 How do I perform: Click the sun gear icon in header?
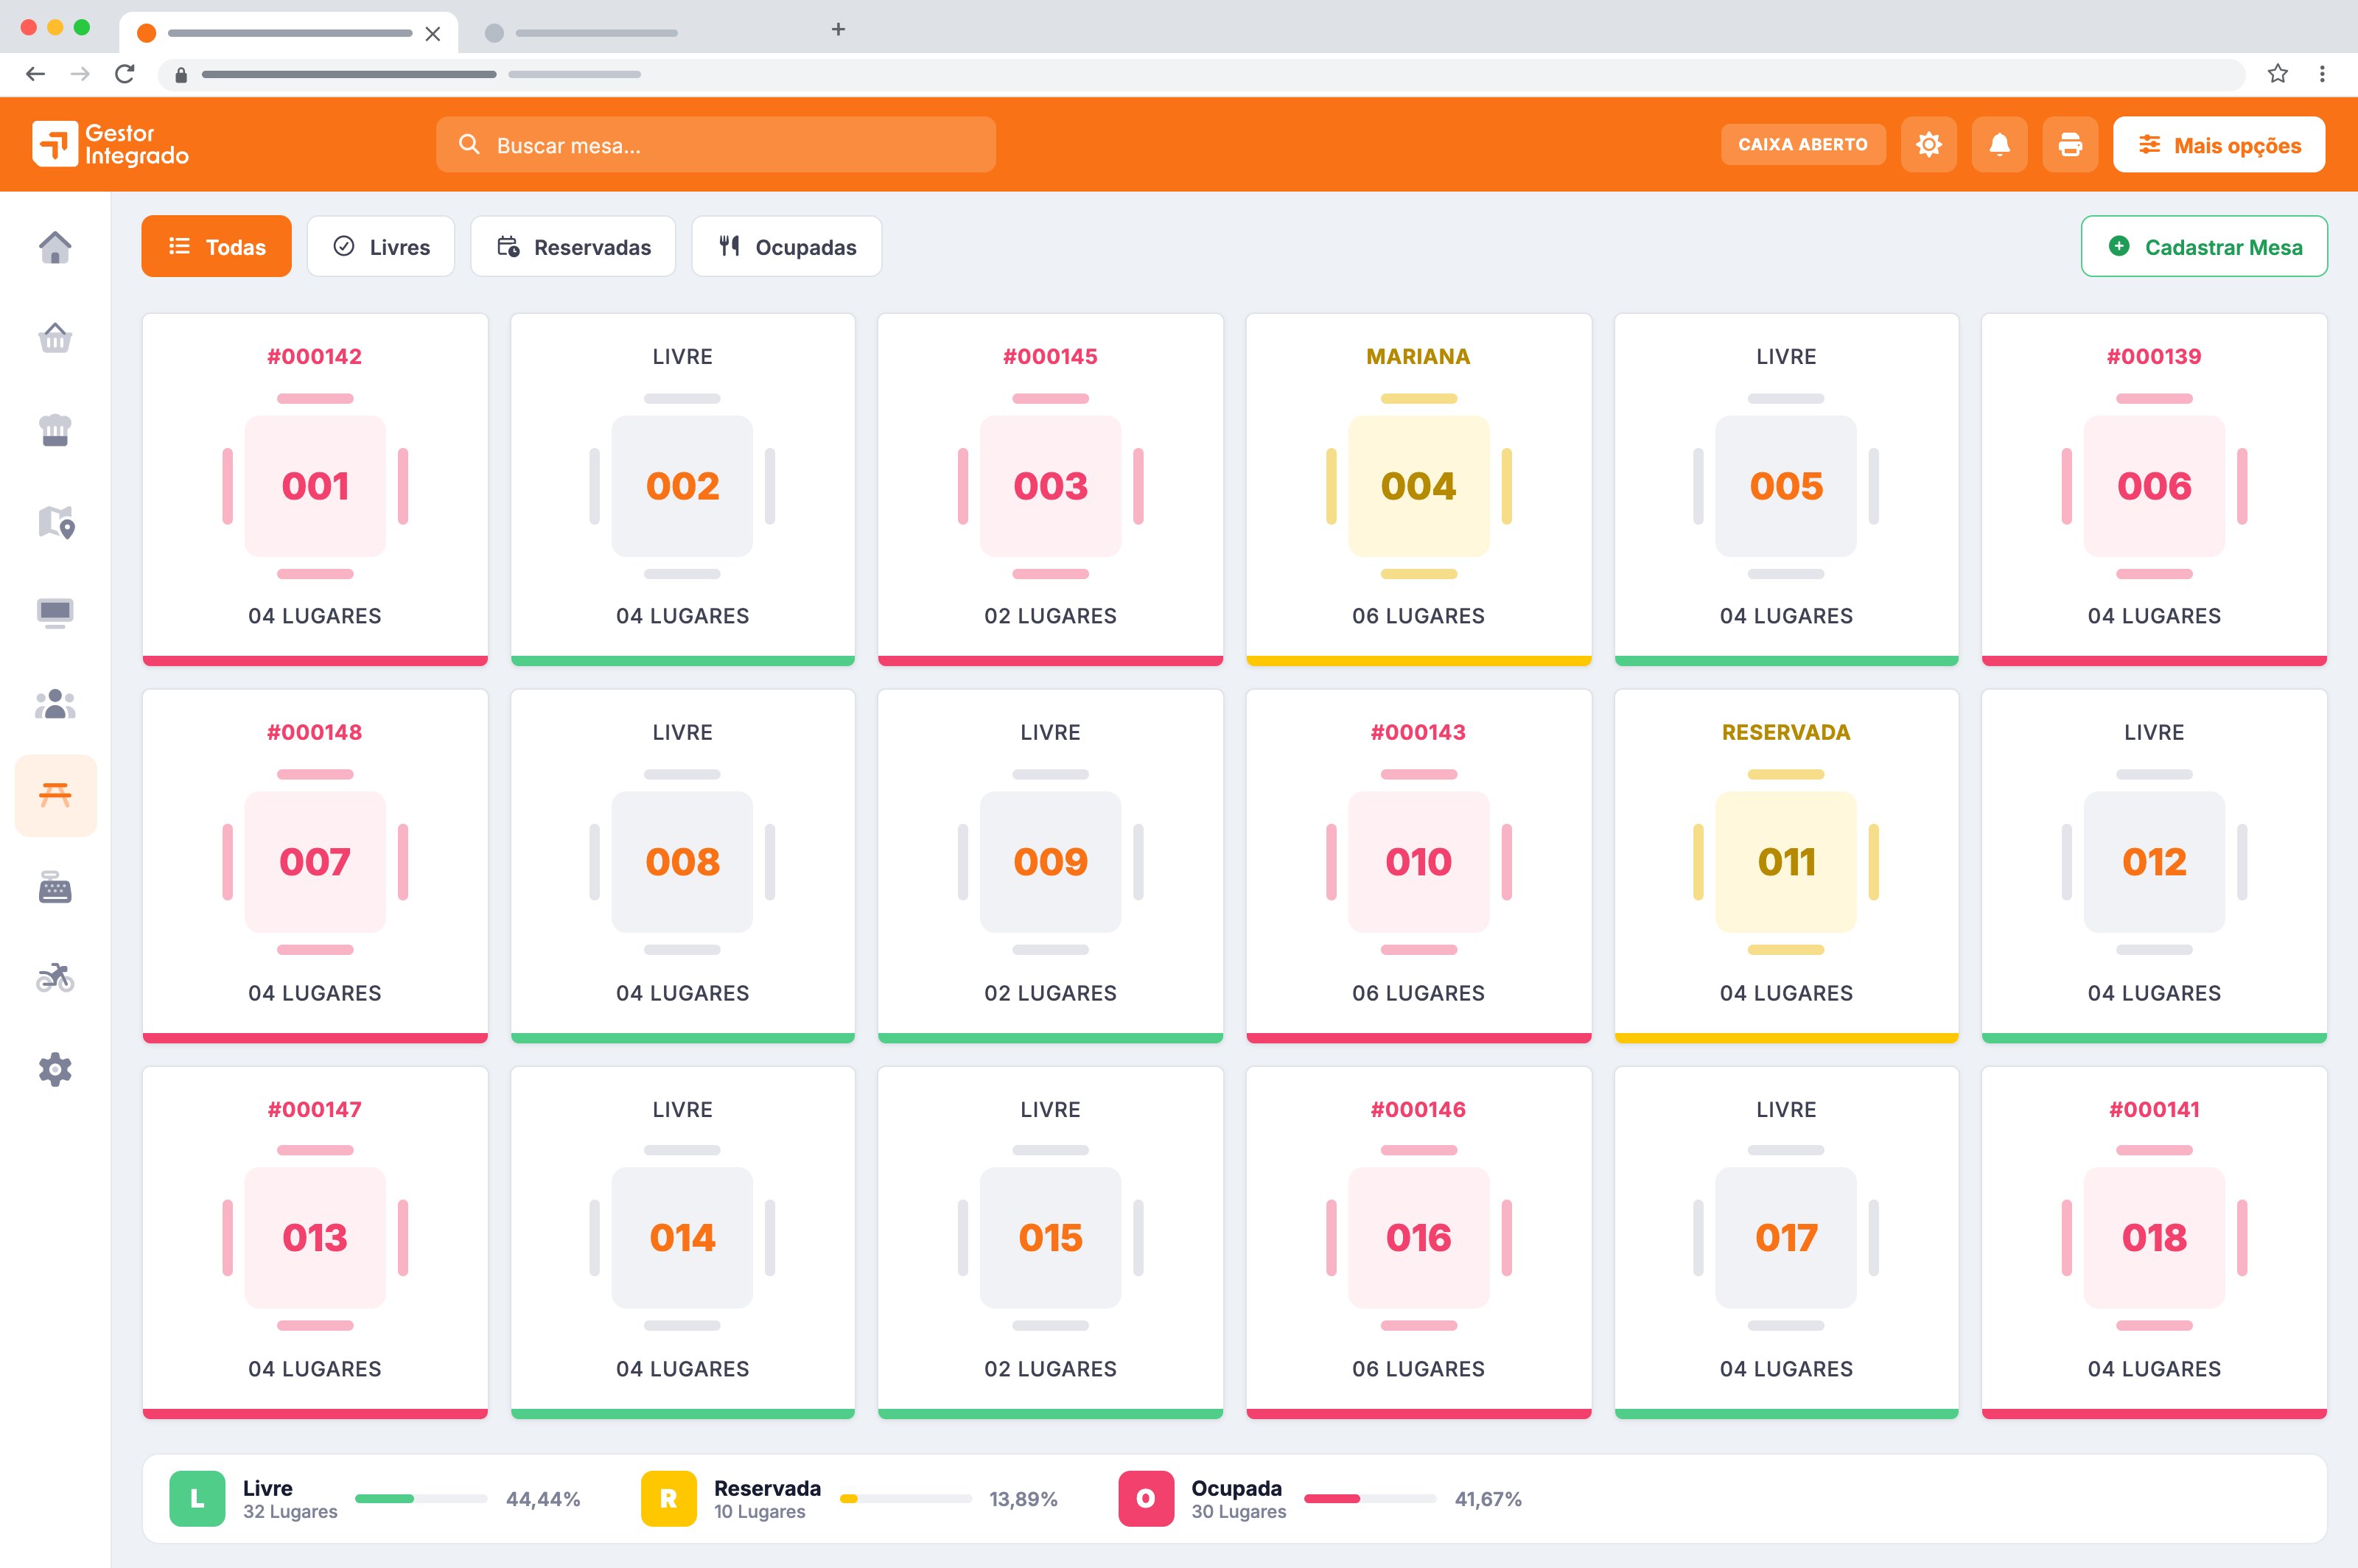(x=1928, y=145)
